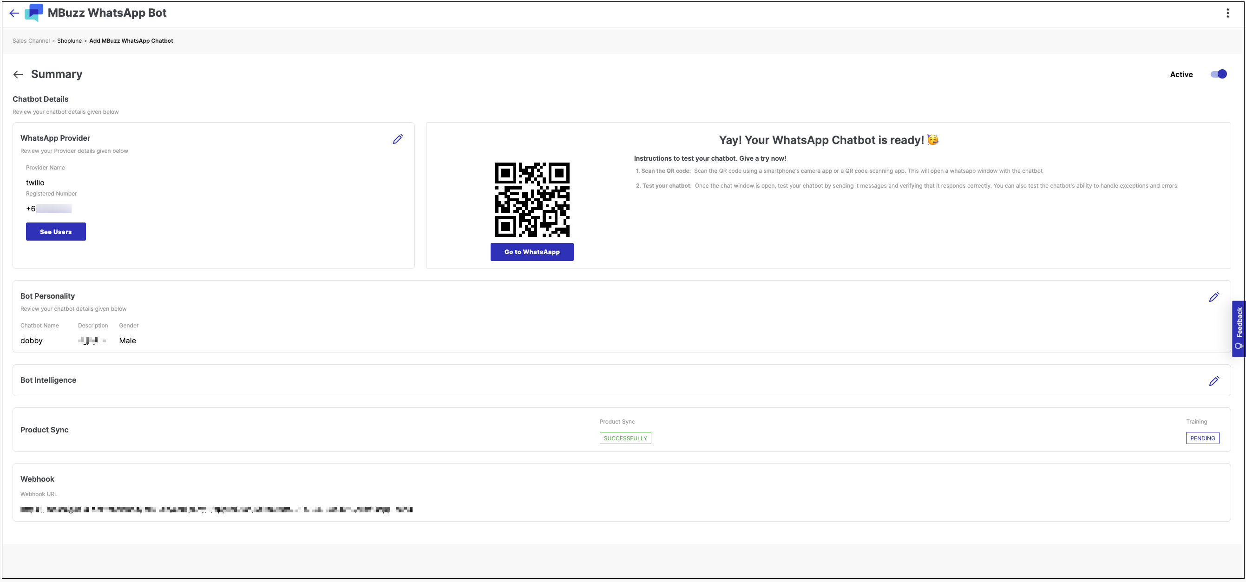The width and height of the screenshot is (1246, 582).
Task: Edit Bot Personality with pencil icon
Action: (1213, 297)
